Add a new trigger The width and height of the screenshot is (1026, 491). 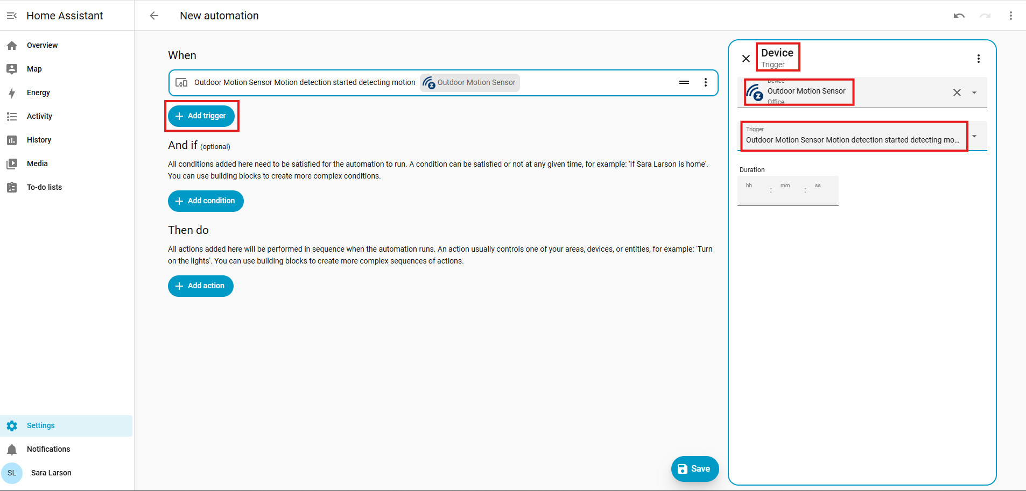[201, 116]
